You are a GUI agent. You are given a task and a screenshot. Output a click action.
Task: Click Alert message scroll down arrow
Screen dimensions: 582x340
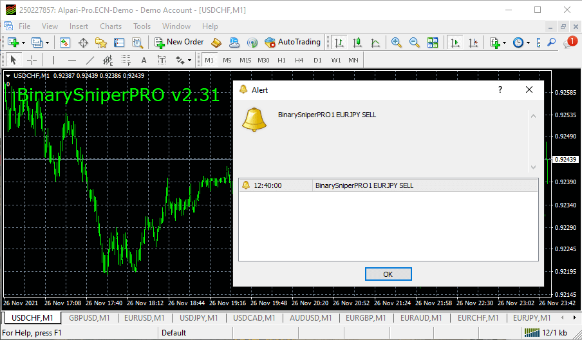(533, 167)
